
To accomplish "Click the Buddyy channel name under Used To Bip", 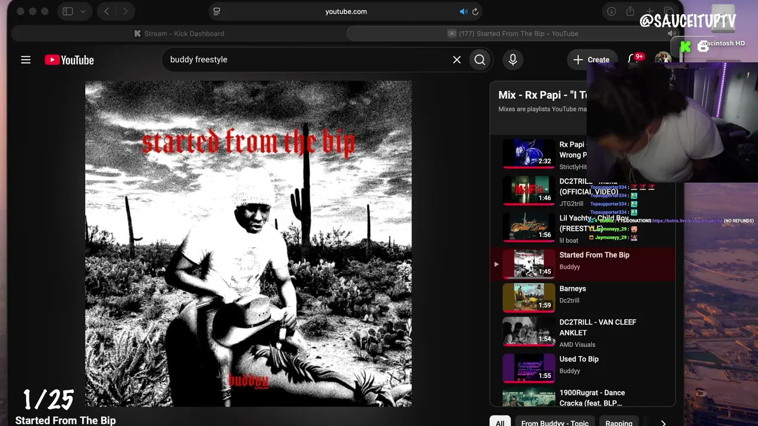I will click(x=570, y=371).
